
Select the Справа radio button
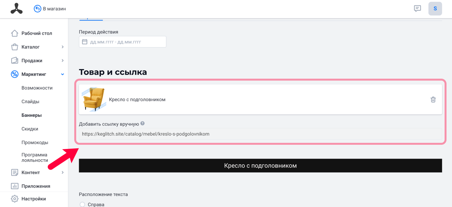coord(82,204)
